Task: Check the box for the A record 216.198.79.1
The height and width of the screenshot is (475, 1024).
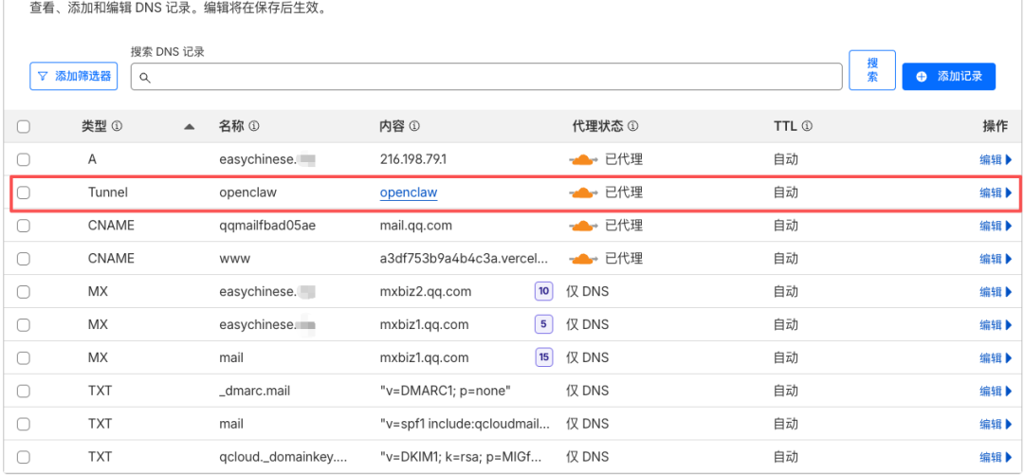Action: 24,159
